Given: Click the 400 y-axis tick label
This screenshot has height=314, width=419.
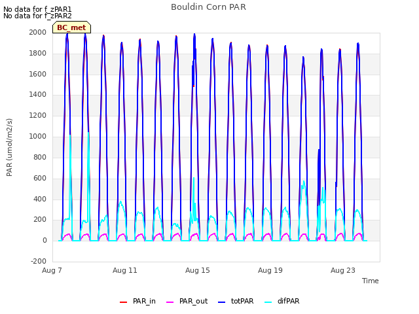Looking at the screenshot, I should [40, 199].
